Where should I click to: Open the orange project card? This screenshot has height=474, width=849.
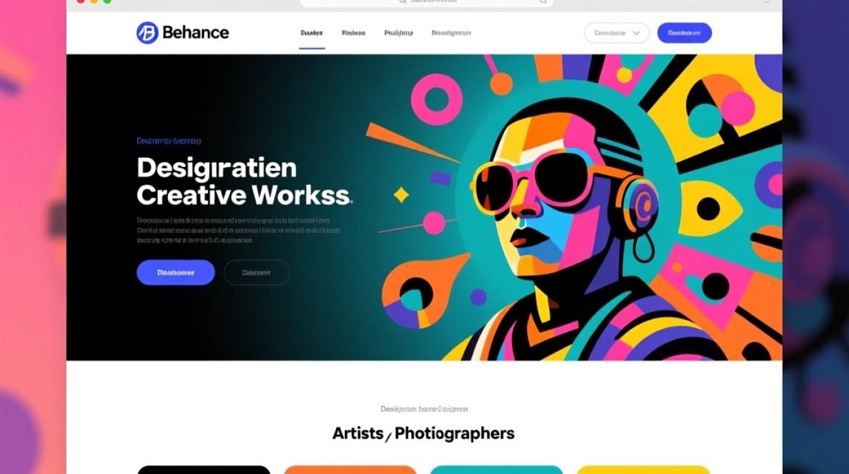(350, 470)
